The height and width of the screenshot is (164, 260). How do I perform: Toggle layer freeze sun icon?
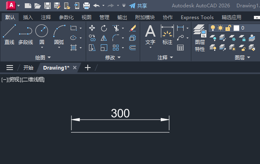pos(220,28)
